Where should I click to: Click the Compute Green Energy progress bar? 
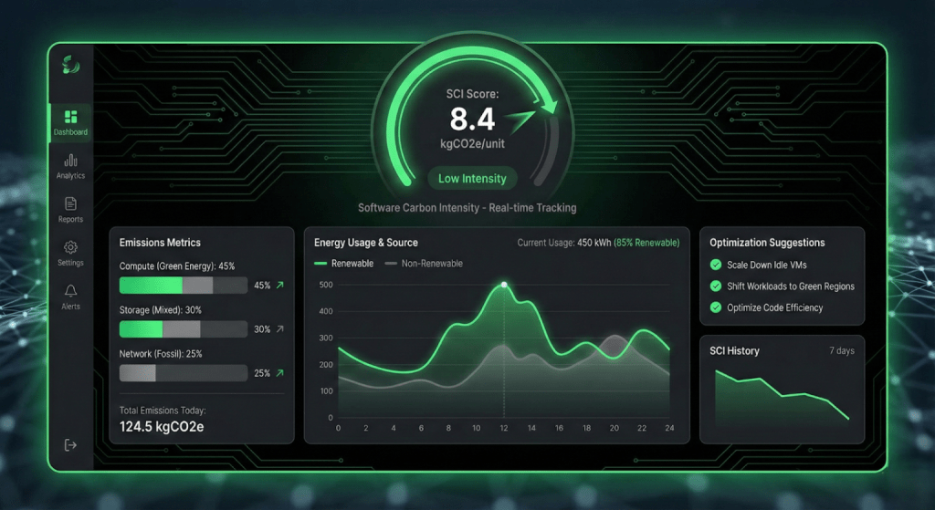(184, 286)
